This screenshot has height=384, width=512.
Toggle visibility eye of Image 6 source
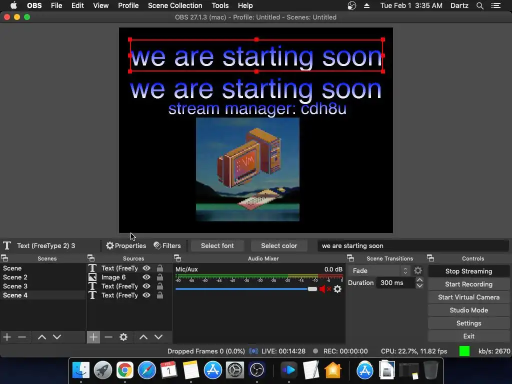(x=146, y=277)
